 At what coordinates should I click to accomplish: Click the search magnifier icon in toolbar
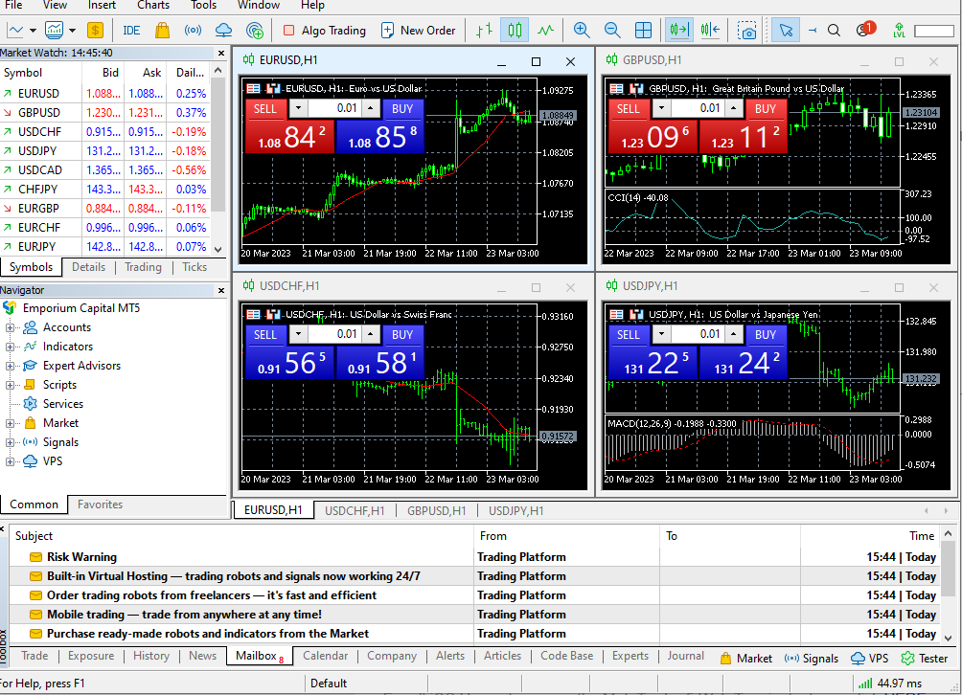834,31
